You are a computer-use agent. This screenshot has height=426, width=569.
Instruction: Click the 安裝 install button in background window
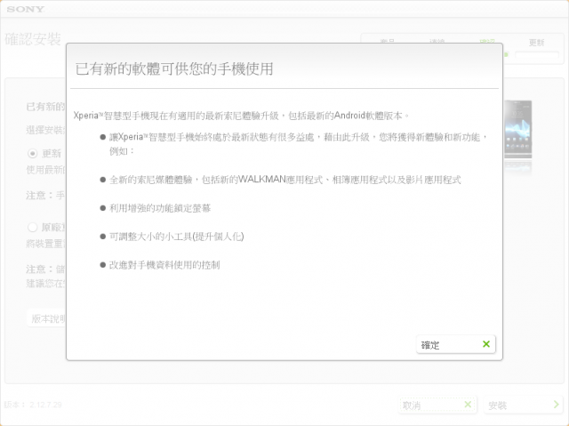pyautogui.click(x=523, y=405)
